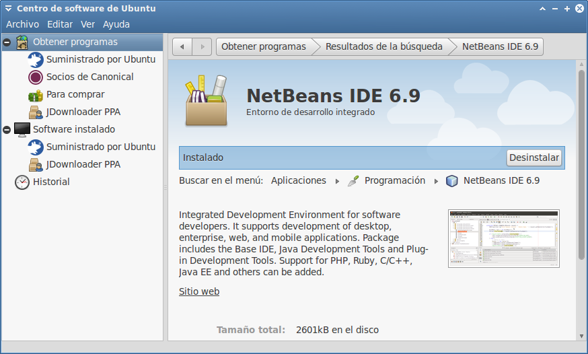
Task: Click the sidebar pane divider handle
Action: point(166,188)
